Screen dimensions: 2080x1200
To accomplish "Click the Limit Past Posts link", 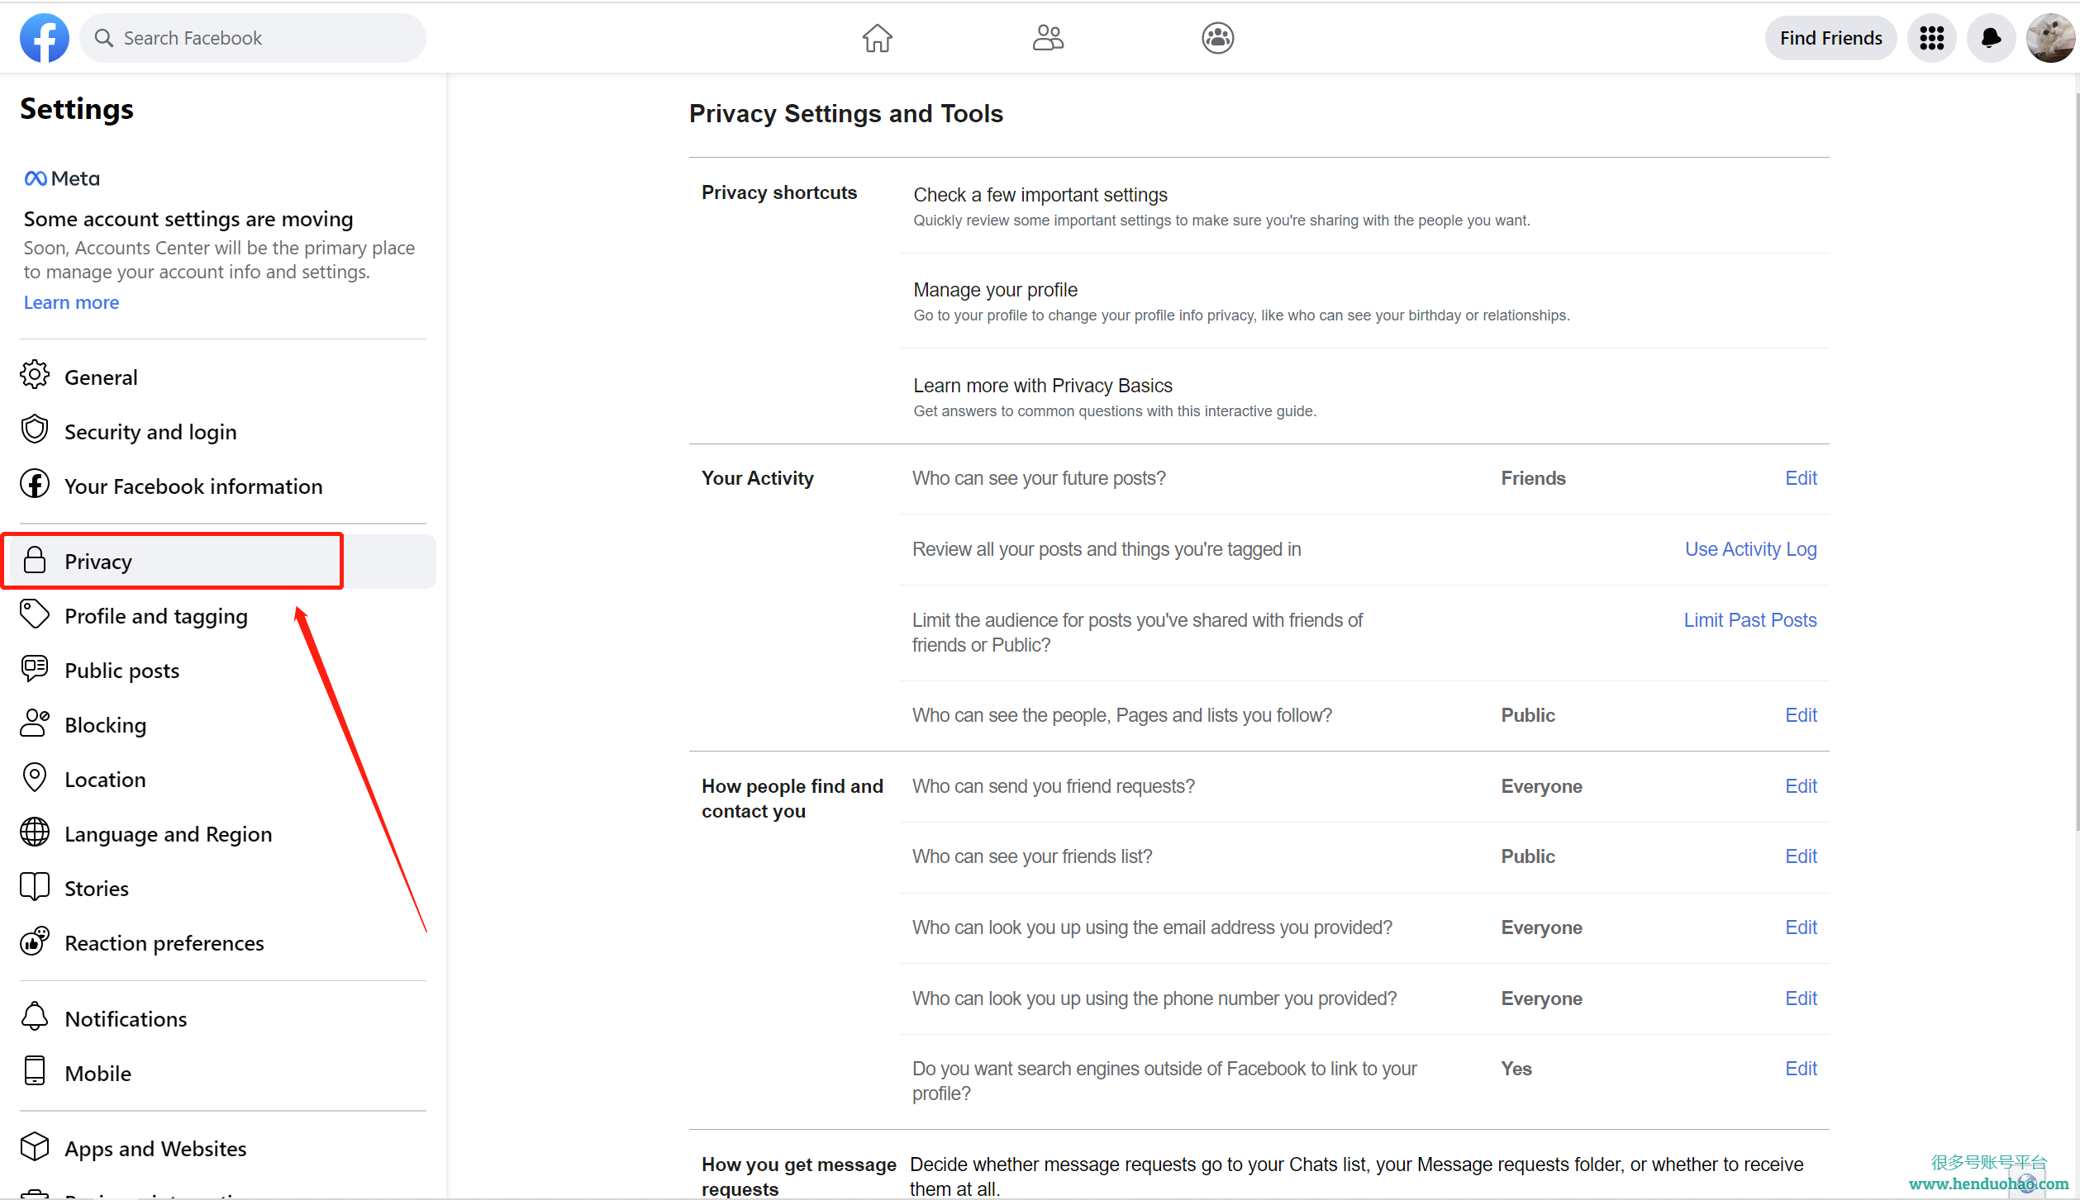I will [x=1750, y=620].
